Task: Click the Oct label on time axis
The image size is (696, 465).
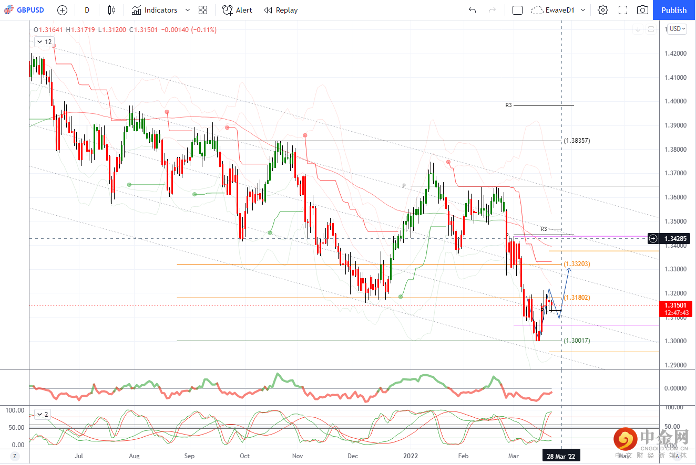Action: (x=243, y=456)
